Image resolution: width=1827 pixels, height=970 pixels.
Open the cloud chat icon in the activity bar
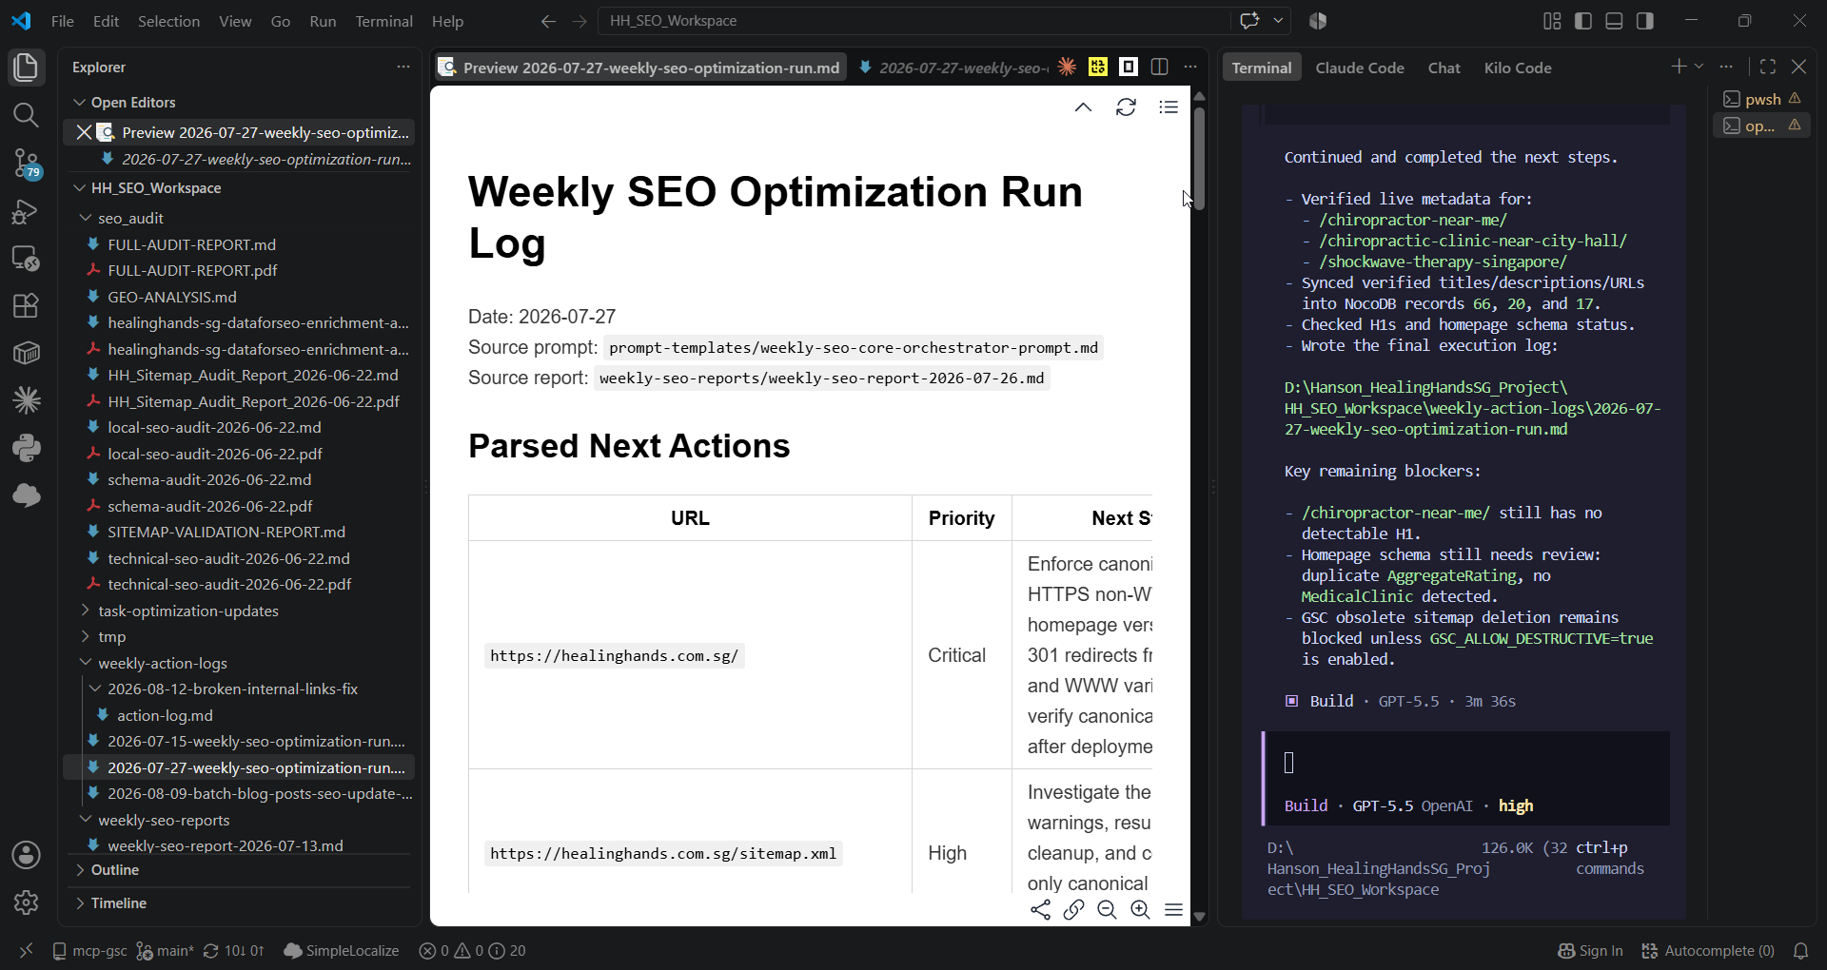26,495
